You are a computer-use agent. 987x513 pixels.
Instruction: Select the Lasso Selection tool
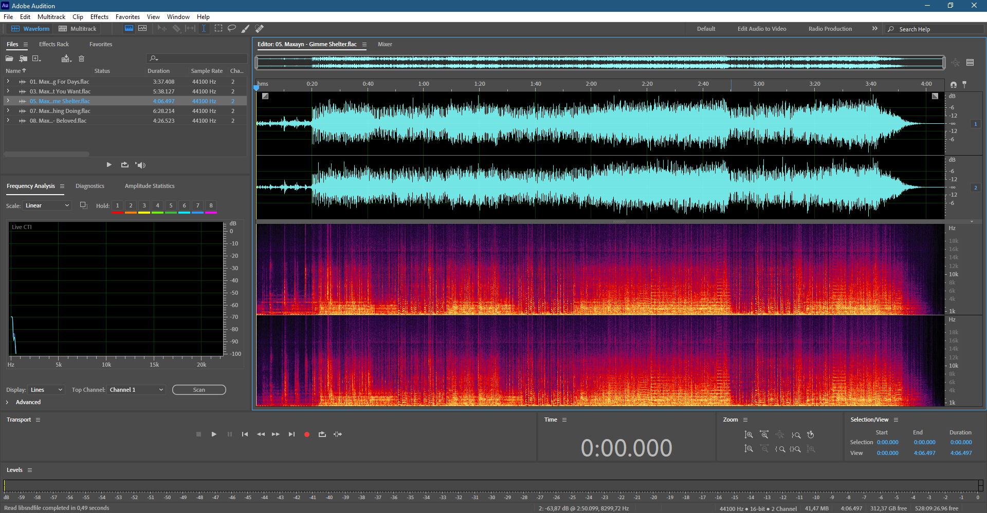[232, 29]
